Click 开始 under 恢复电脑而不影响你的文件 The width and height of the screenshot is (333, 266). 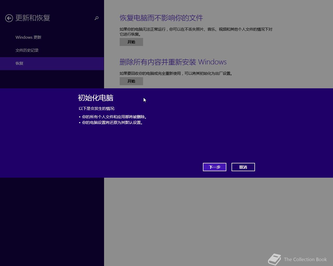pyautogui.click(x=131, y=42)
